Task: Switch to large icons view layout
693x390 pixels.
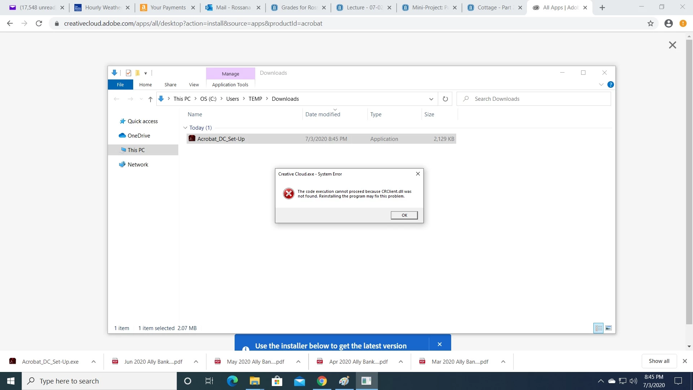Action: tap(608, 328)
